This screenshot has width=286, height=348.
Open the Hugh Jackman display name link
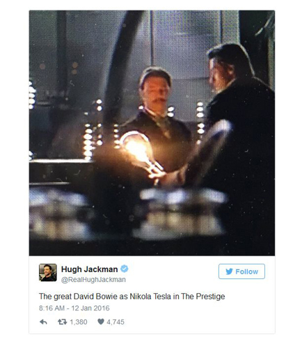coord(89,269)
